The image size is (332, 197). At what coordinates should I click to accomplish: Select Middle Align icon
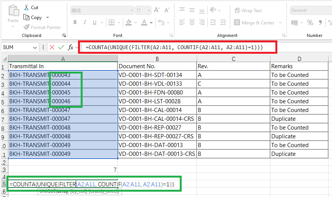192,10
